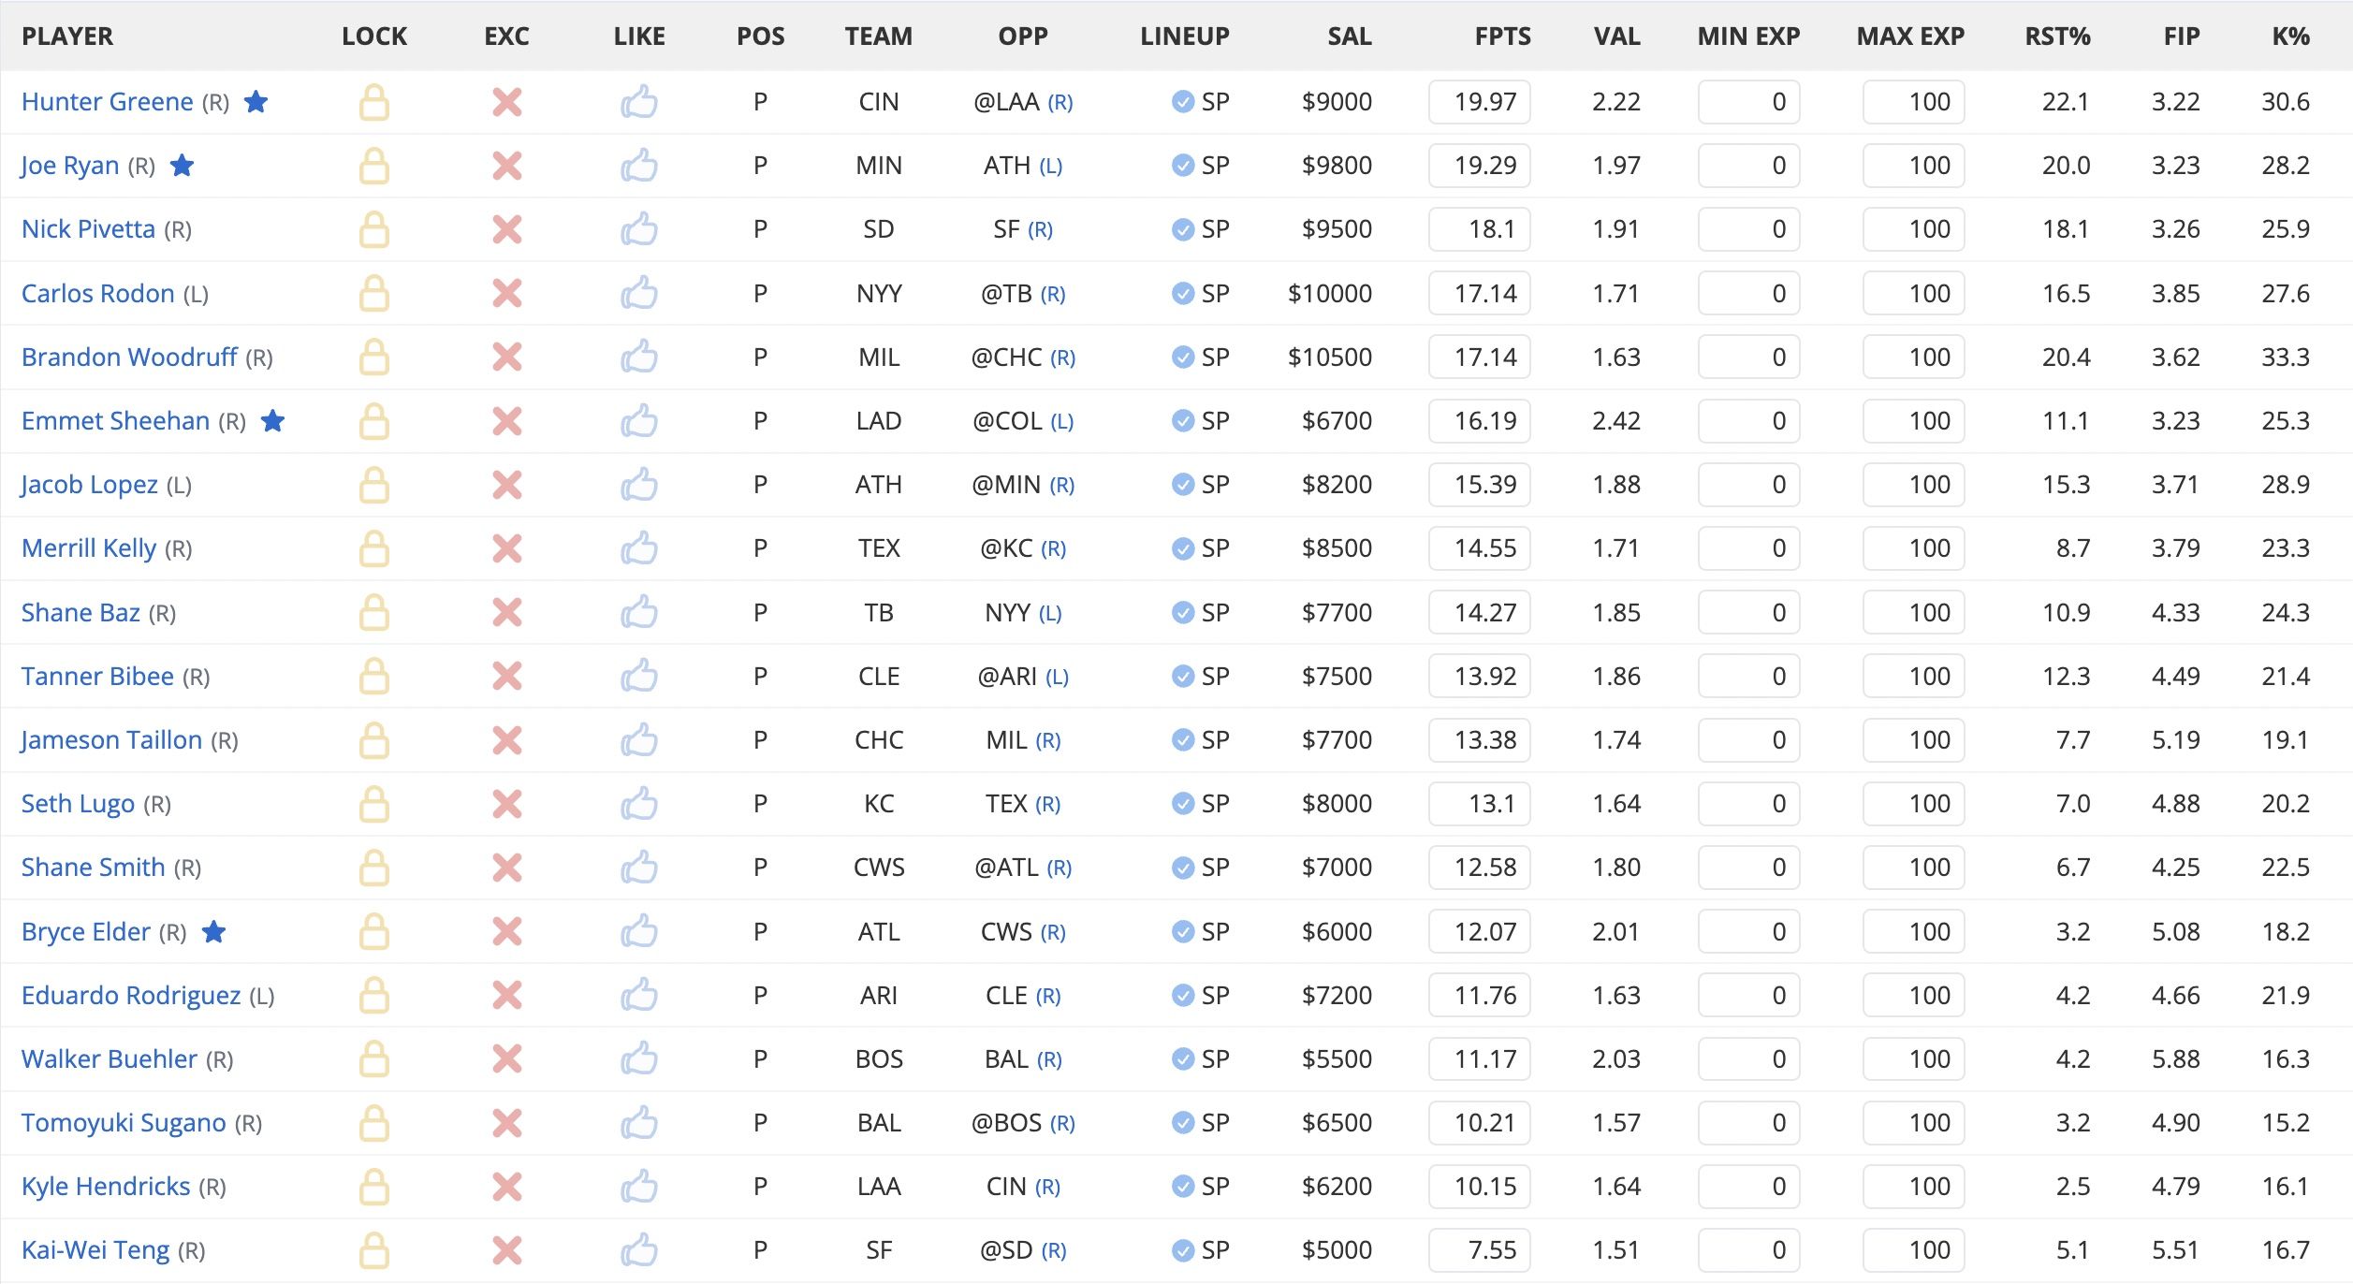Open Brandon Woodruff player link

(x=130, y=357)
